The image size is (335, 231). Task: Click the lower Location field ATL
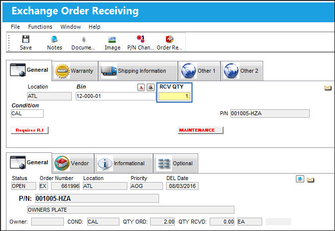tap(105, 186)
